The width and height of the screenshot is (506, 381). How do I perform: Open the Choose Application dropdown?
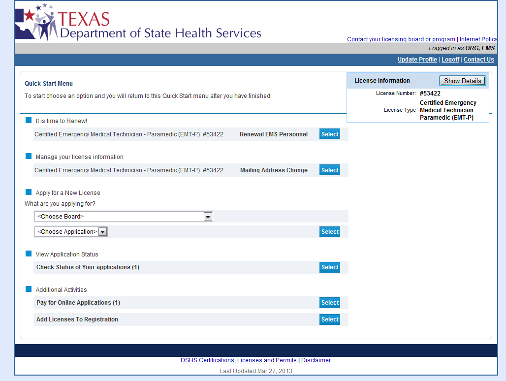(x=71, y=232)
